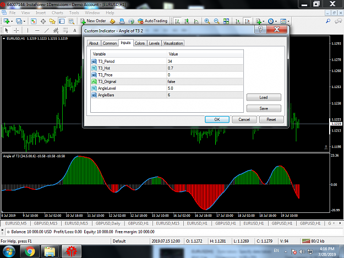Open the Insert menu

41,13
